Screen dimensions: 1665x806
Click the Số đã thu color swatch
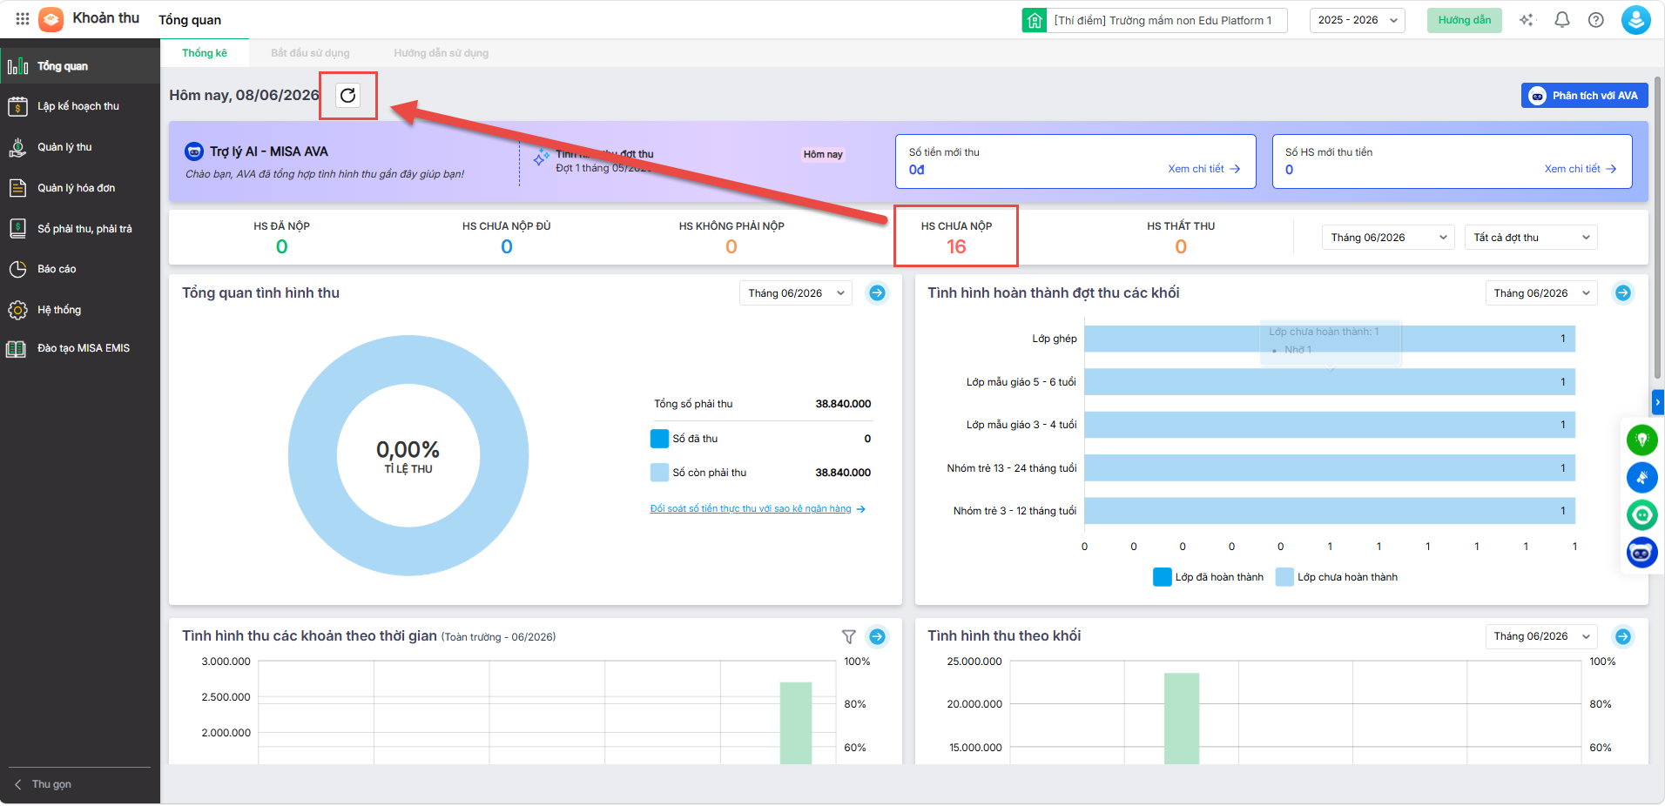[659, 439]
